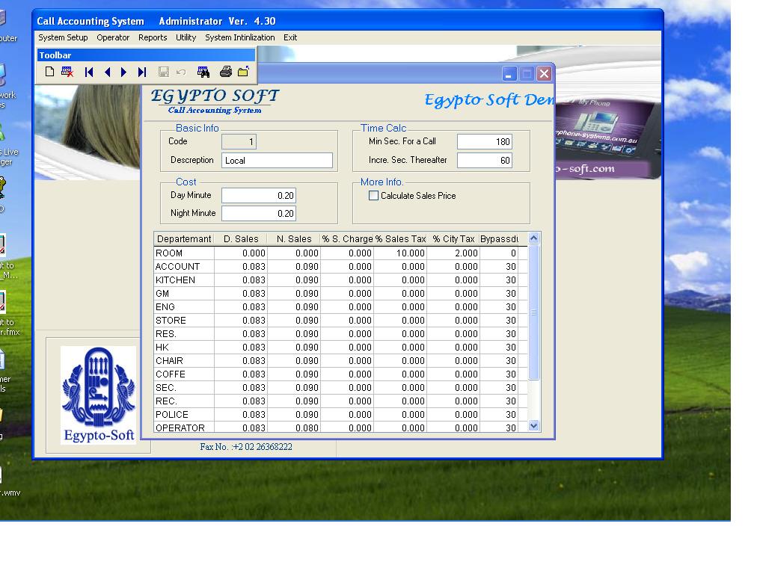Select the STORE department row
This screenshot has height=574, width=766.
340,321
